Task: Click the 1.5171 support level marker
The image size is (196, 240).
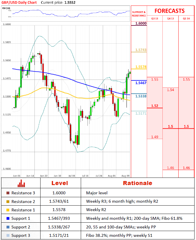Action: [141, 113]
